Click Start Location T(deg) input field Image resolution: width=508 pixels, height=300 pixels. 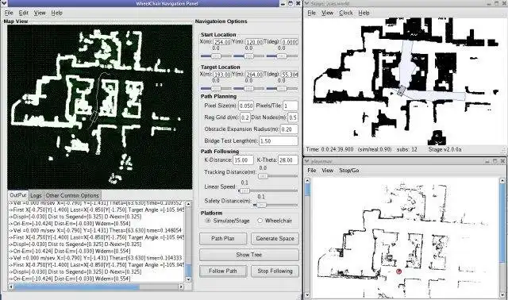(x=289, y=42)
